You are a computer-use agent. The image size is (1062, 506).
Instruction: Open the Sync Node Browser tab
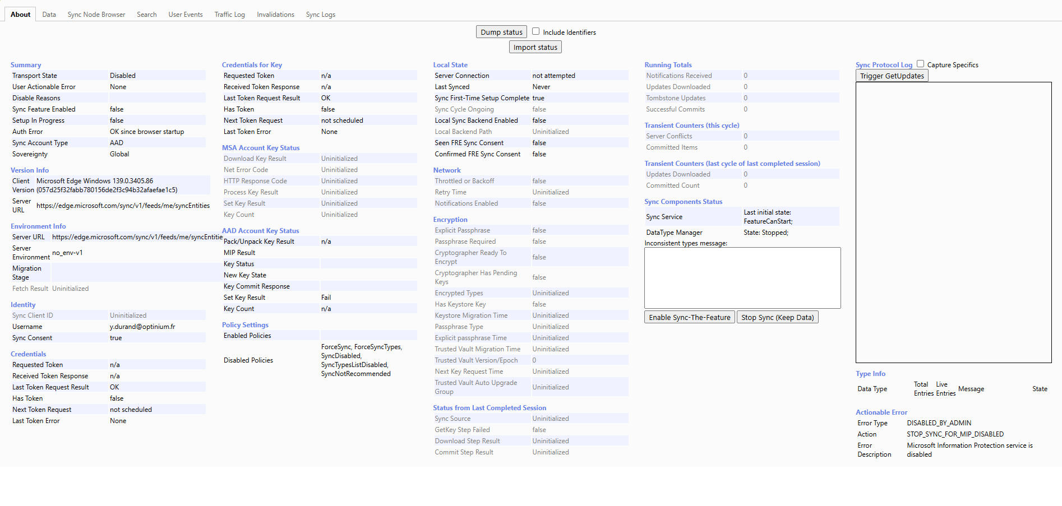pos(96,15)
